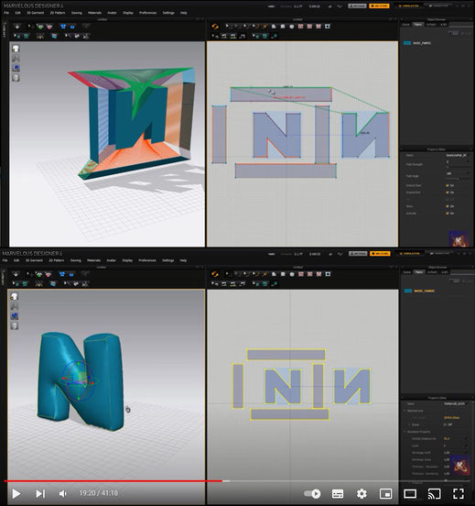475x506 pixels.
Task: Select the circle pattern tool in upper 2D toolbar
Action: click(x=292, y=27)
